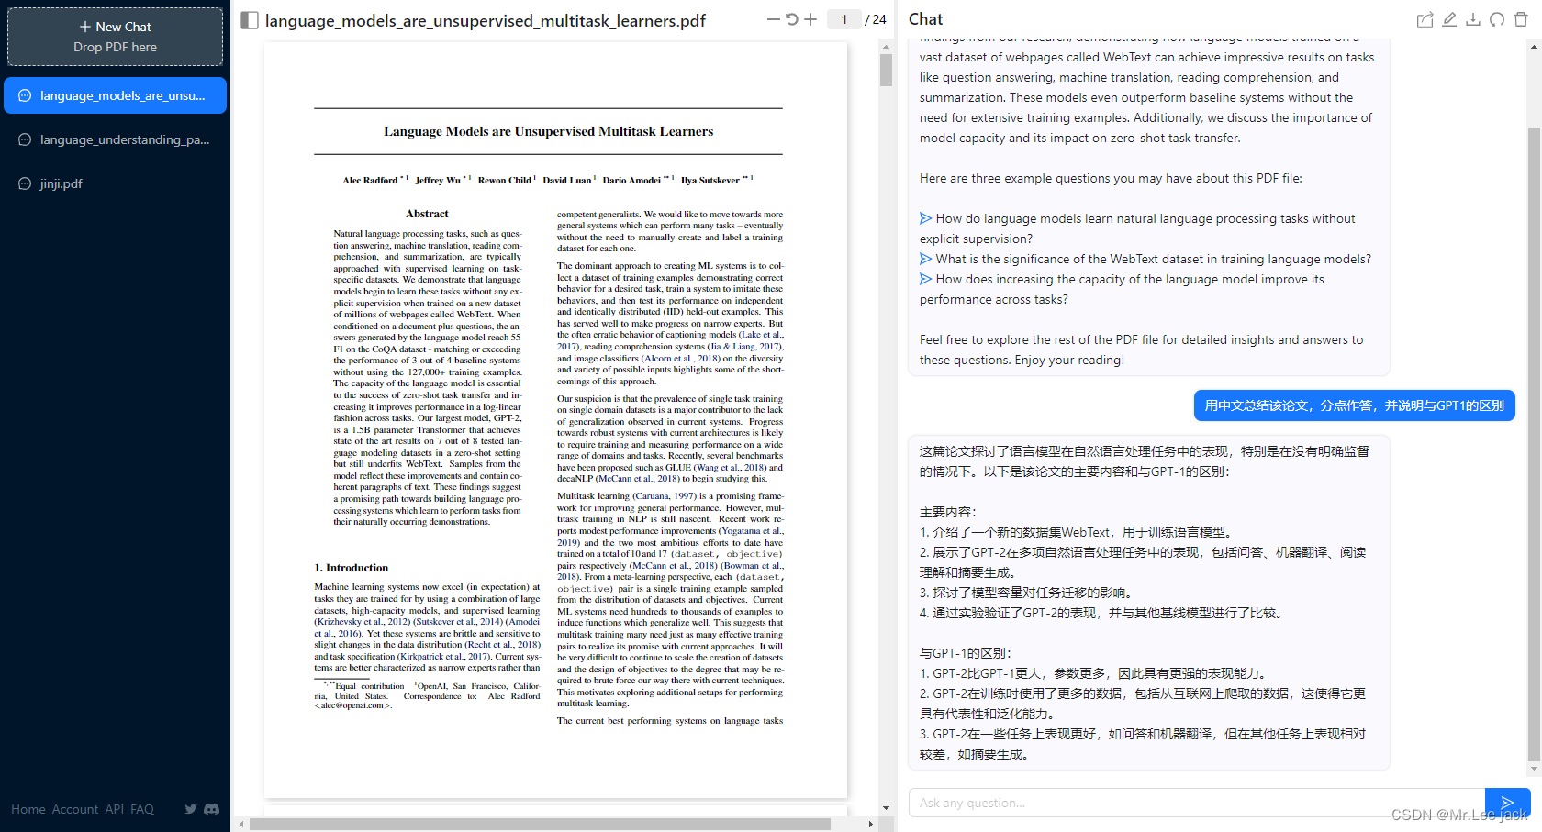Click the paper title 'Language Models are Unsupervised Multitask Learners'
The height and width of the screenshot is (832, 1542).
pos(548,131)
